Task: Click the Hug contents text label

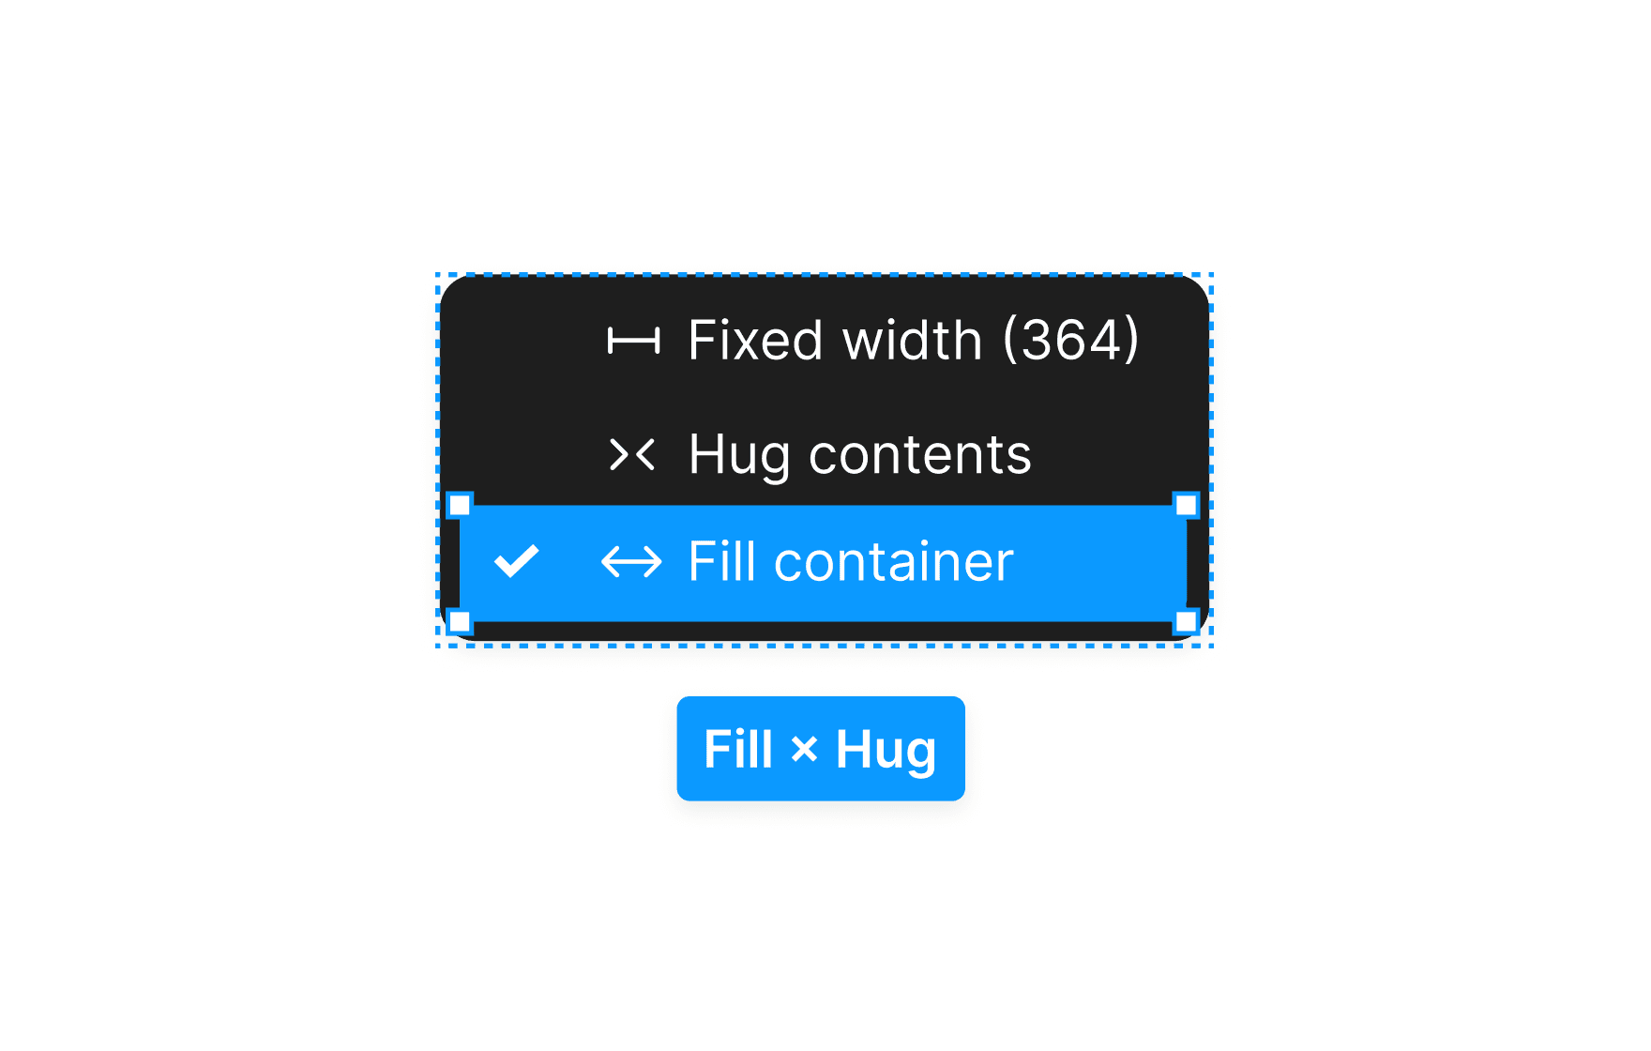Action: click(860, 456)
